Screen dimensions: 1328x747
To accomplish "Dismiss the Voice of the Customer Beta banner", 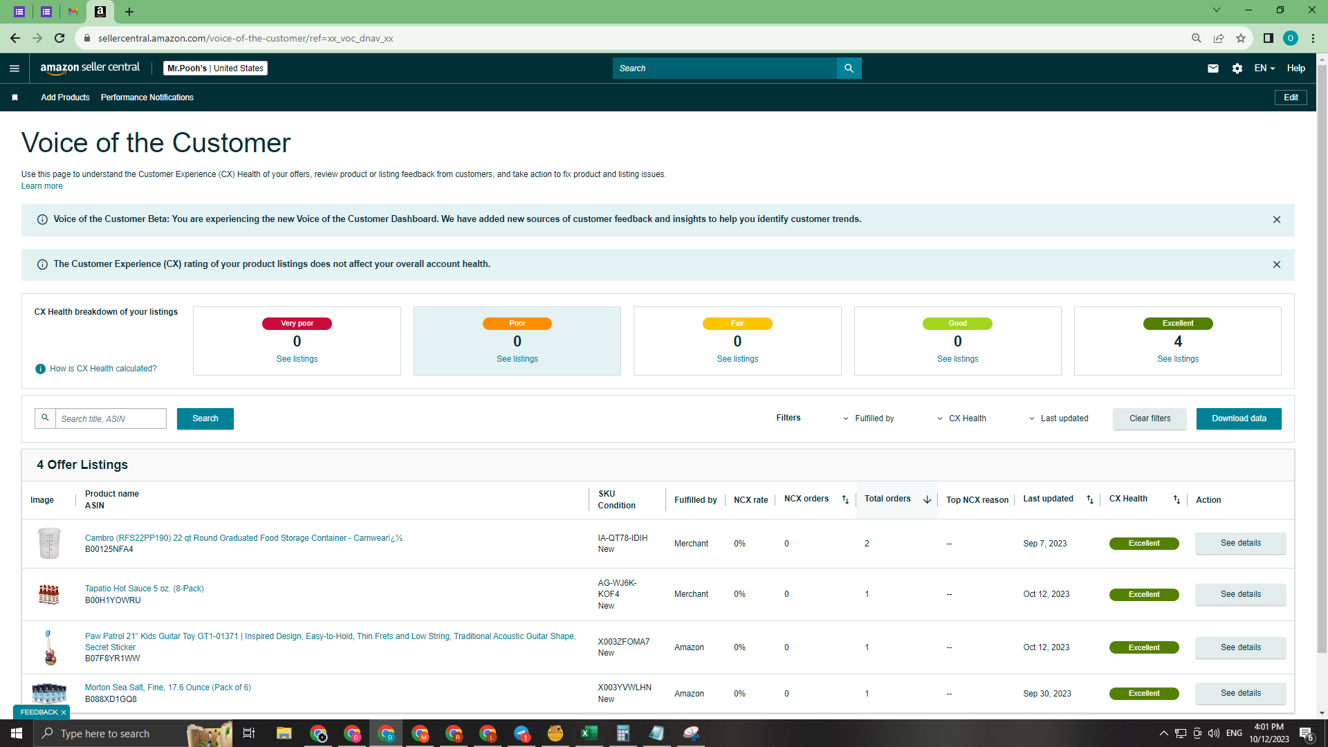I will 1277,220.
